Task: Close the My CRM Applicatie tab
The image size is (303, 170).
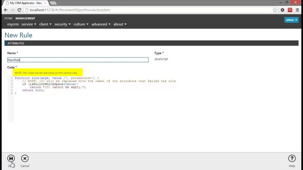Action: tap(45, 3)
